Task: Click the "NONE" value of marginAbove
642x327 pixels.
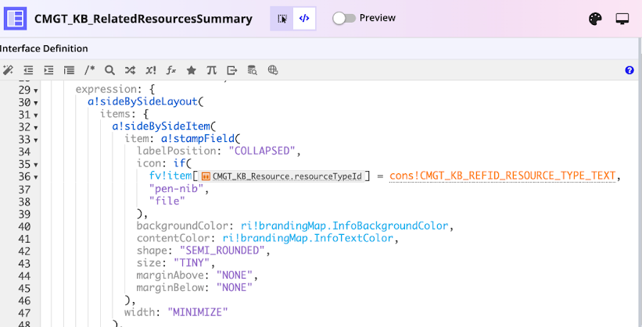Action: click(x=235, y=275)
